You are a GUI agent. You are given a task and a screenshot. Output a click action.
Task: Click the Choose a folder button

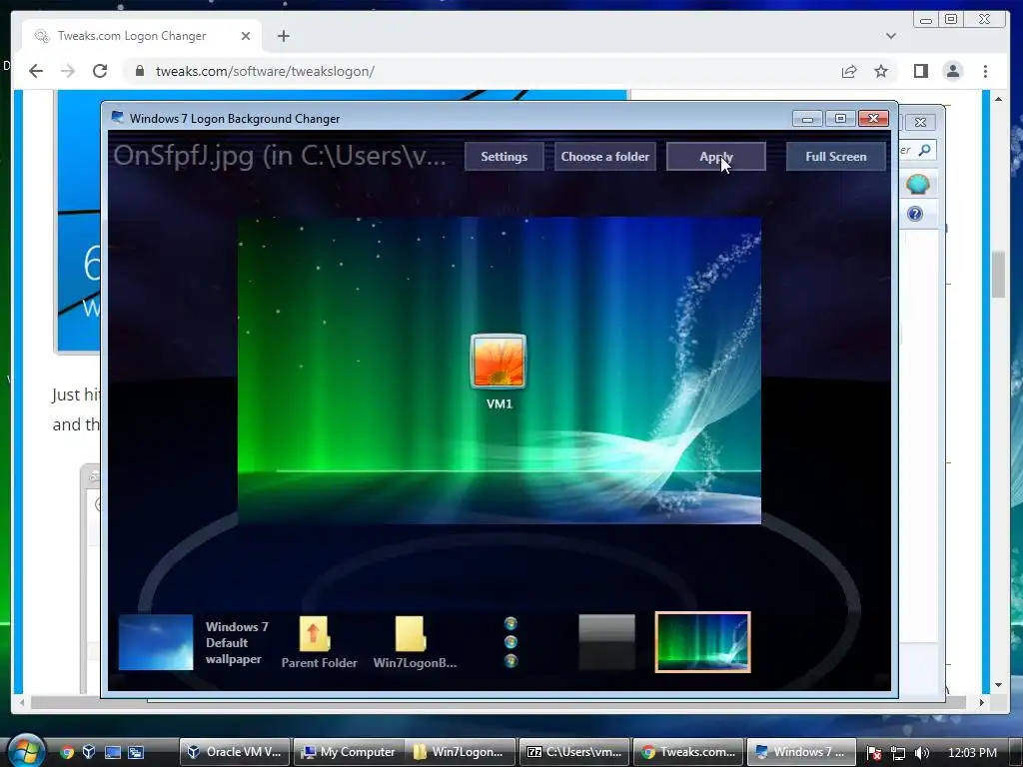(x=604, y=157)
